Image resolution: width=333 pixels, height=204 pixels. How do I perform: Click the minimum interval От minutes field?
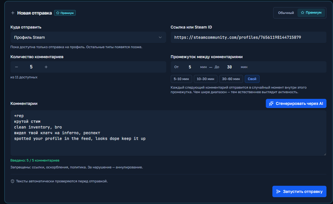click(x=190, y=67)
